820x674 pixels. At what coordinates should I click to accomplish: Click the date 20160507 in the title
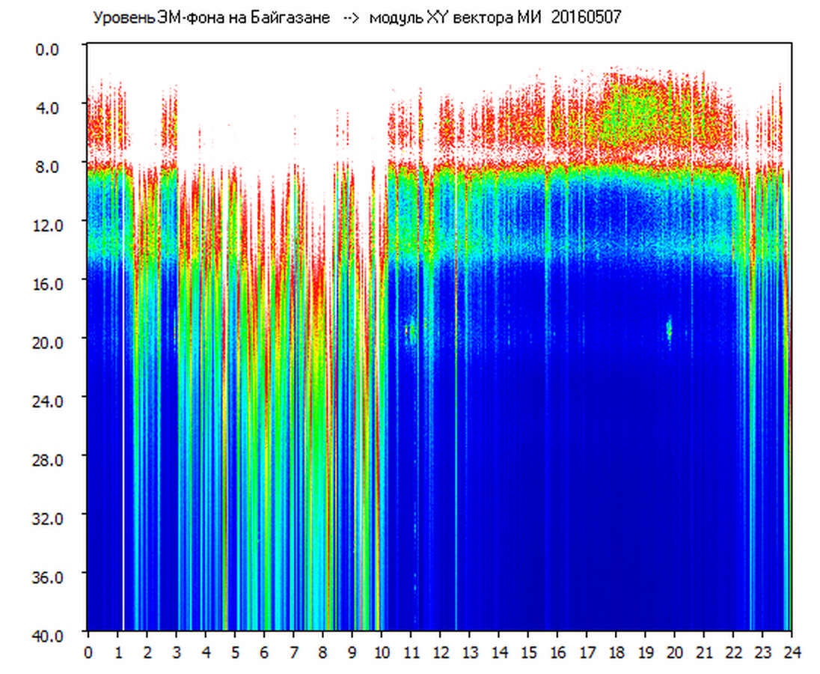586,18
